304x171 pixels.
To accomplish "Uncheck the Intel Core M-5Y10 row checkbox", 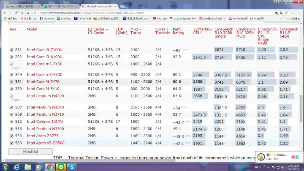I will [x=12, y=89].
